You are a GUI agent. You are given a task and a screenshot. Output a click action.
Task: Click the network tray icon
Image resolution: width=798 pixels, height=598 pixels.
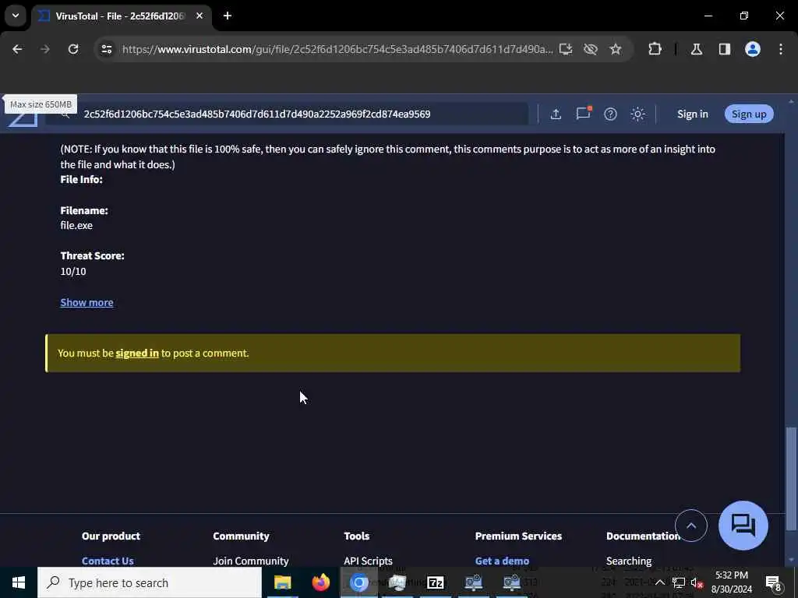(679, 582)
